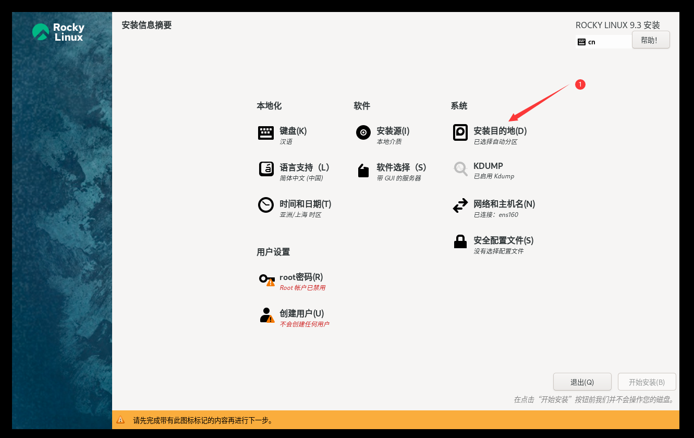Click the package icon for 软件选择
This screenshot has height=438, width=694.
[x=363, y=171]
